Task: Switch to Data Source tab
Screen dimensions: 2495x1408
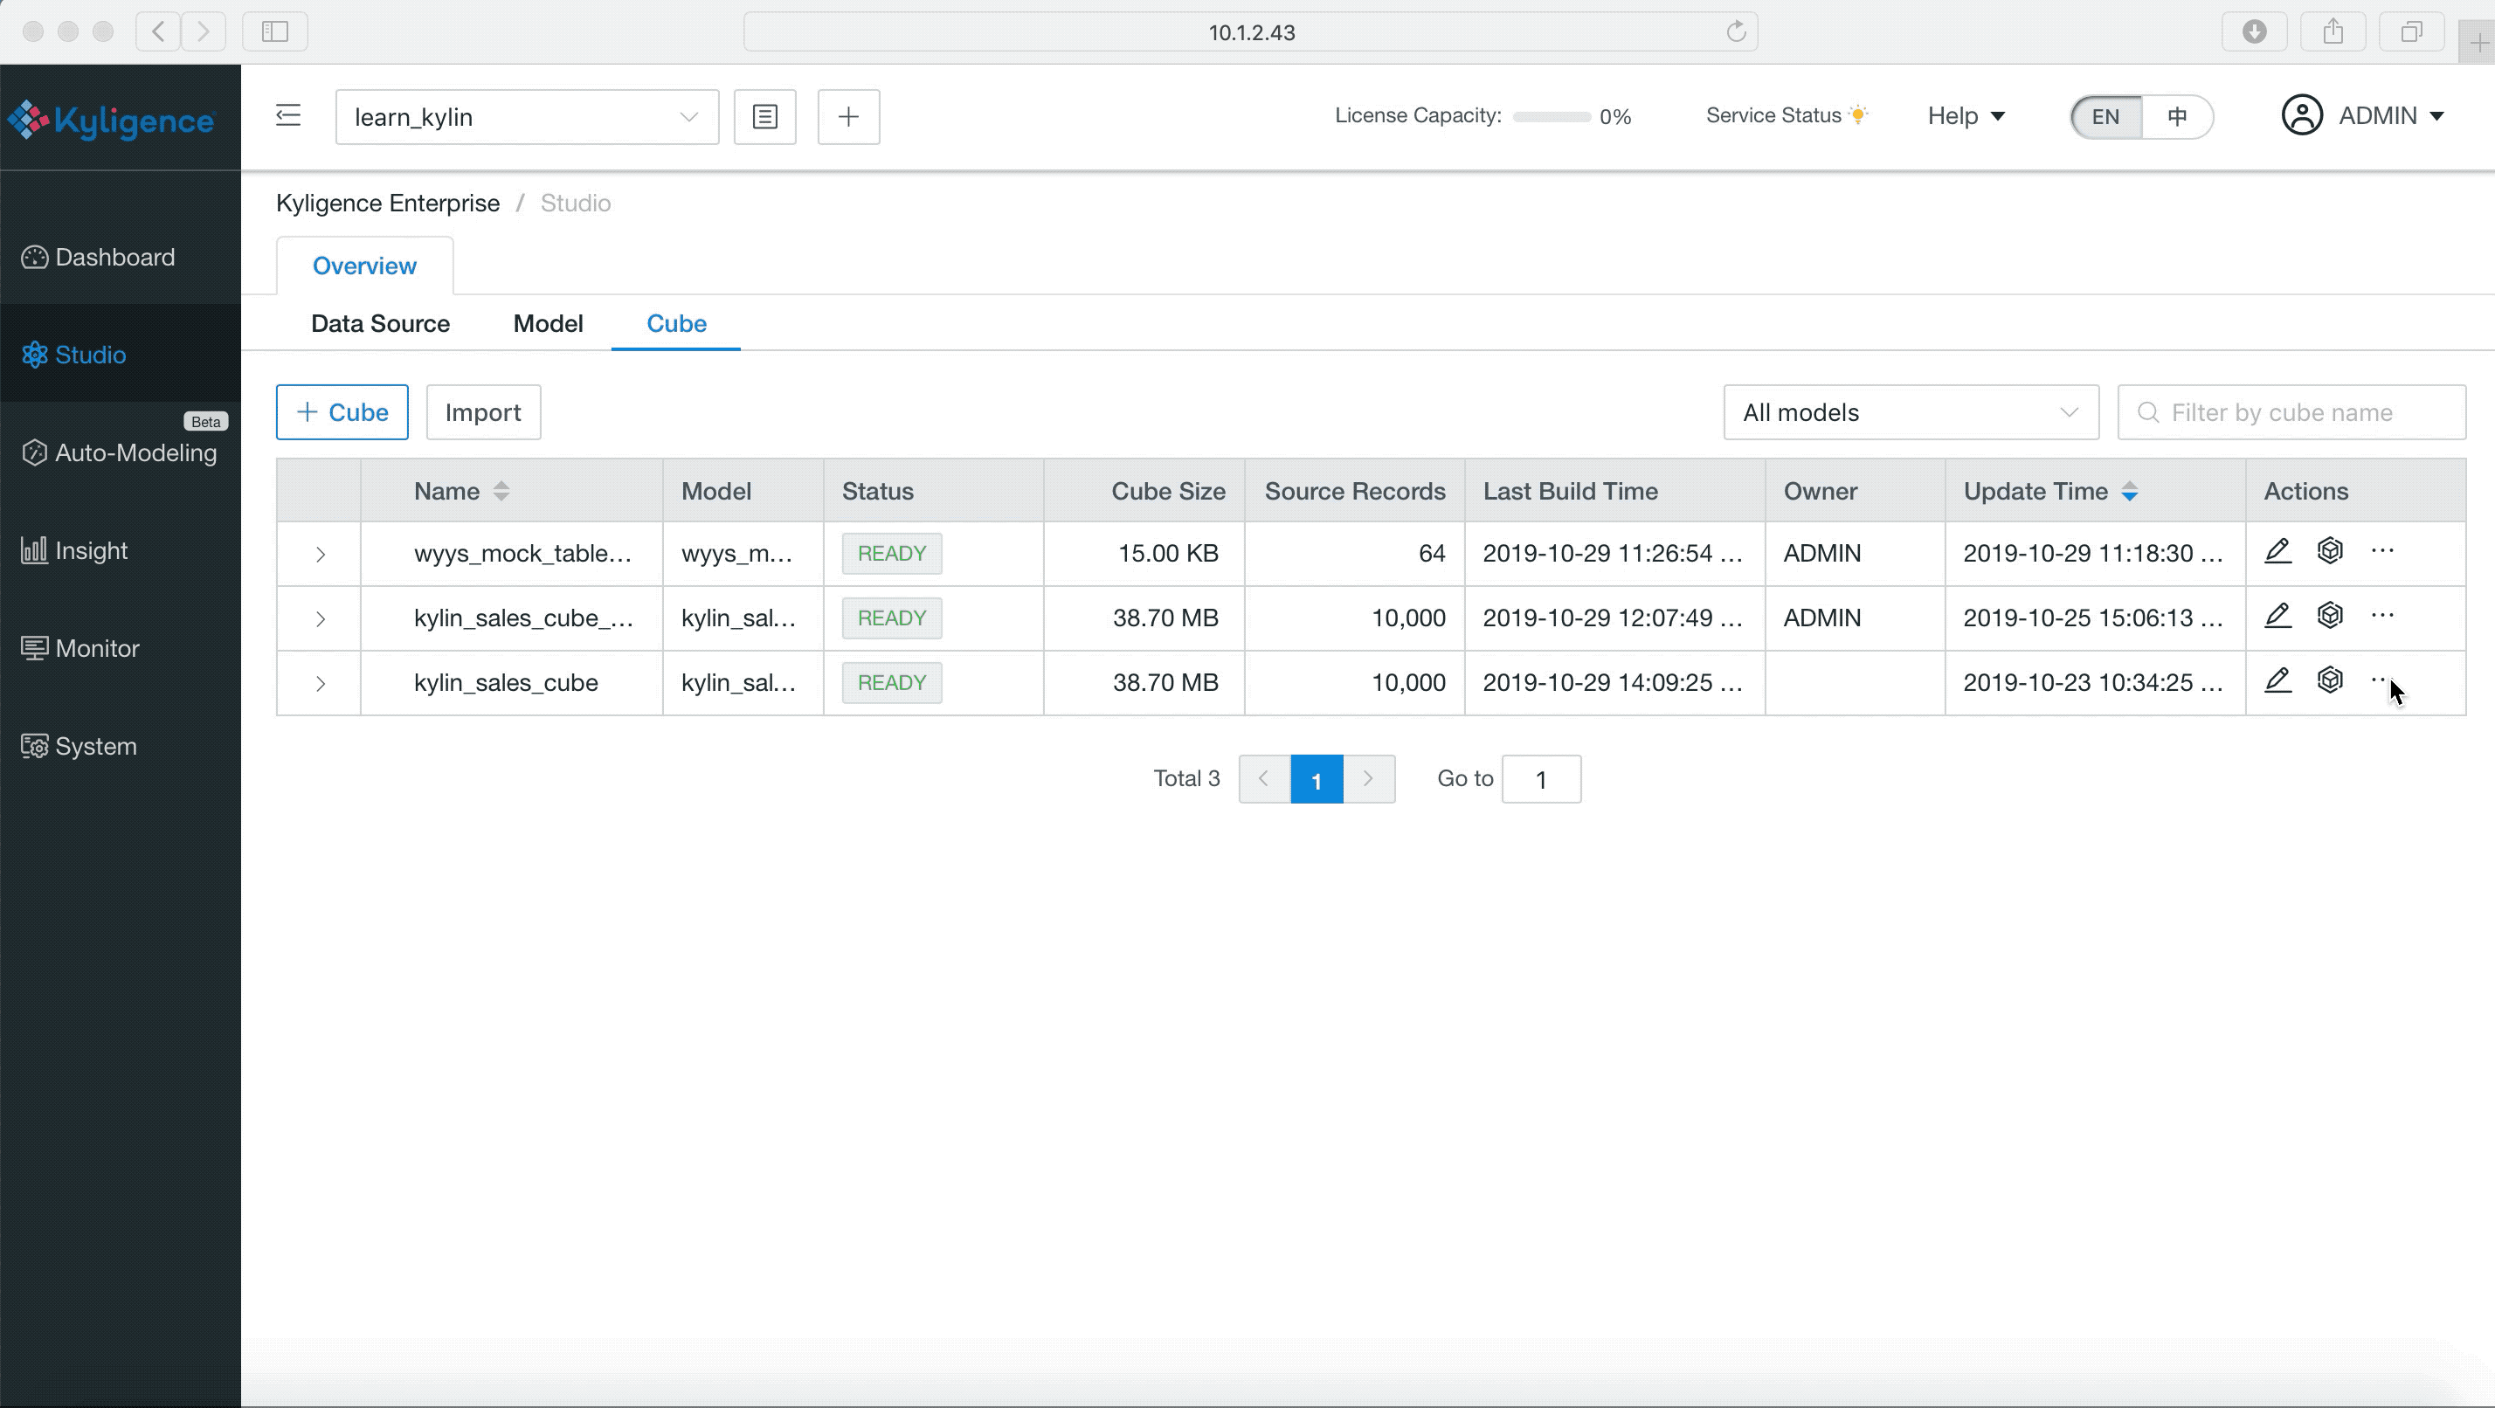Action: click(380, 323)
